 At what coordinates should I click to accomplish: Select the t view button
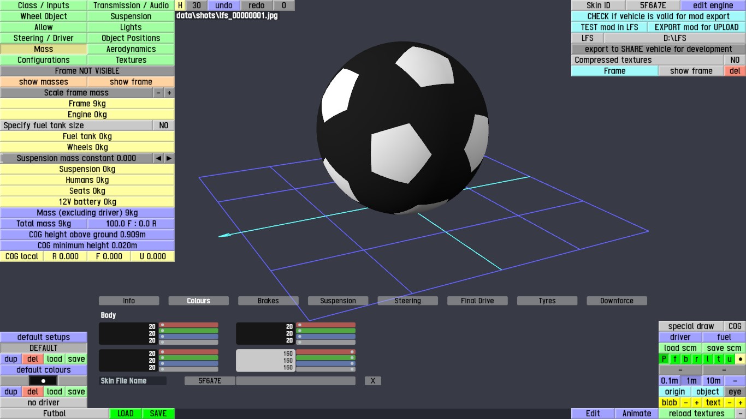click(x=719, y=359)
